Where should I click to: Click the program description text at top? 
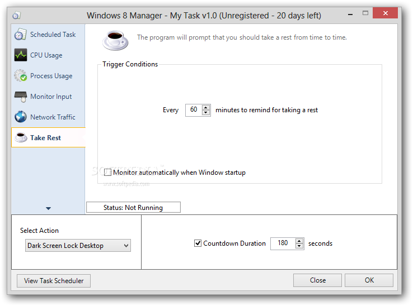[x=242, y=37]
